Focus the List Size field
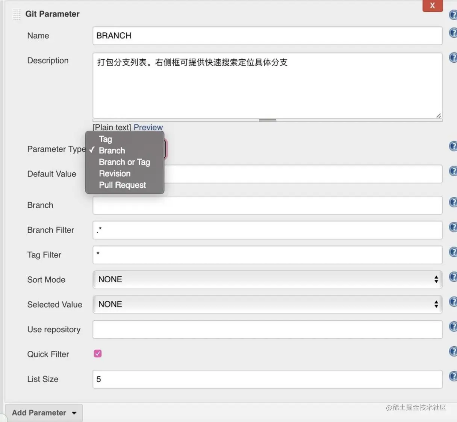Image resolution: width=457 pixels, height=422 pixels. tap(268, 379)
